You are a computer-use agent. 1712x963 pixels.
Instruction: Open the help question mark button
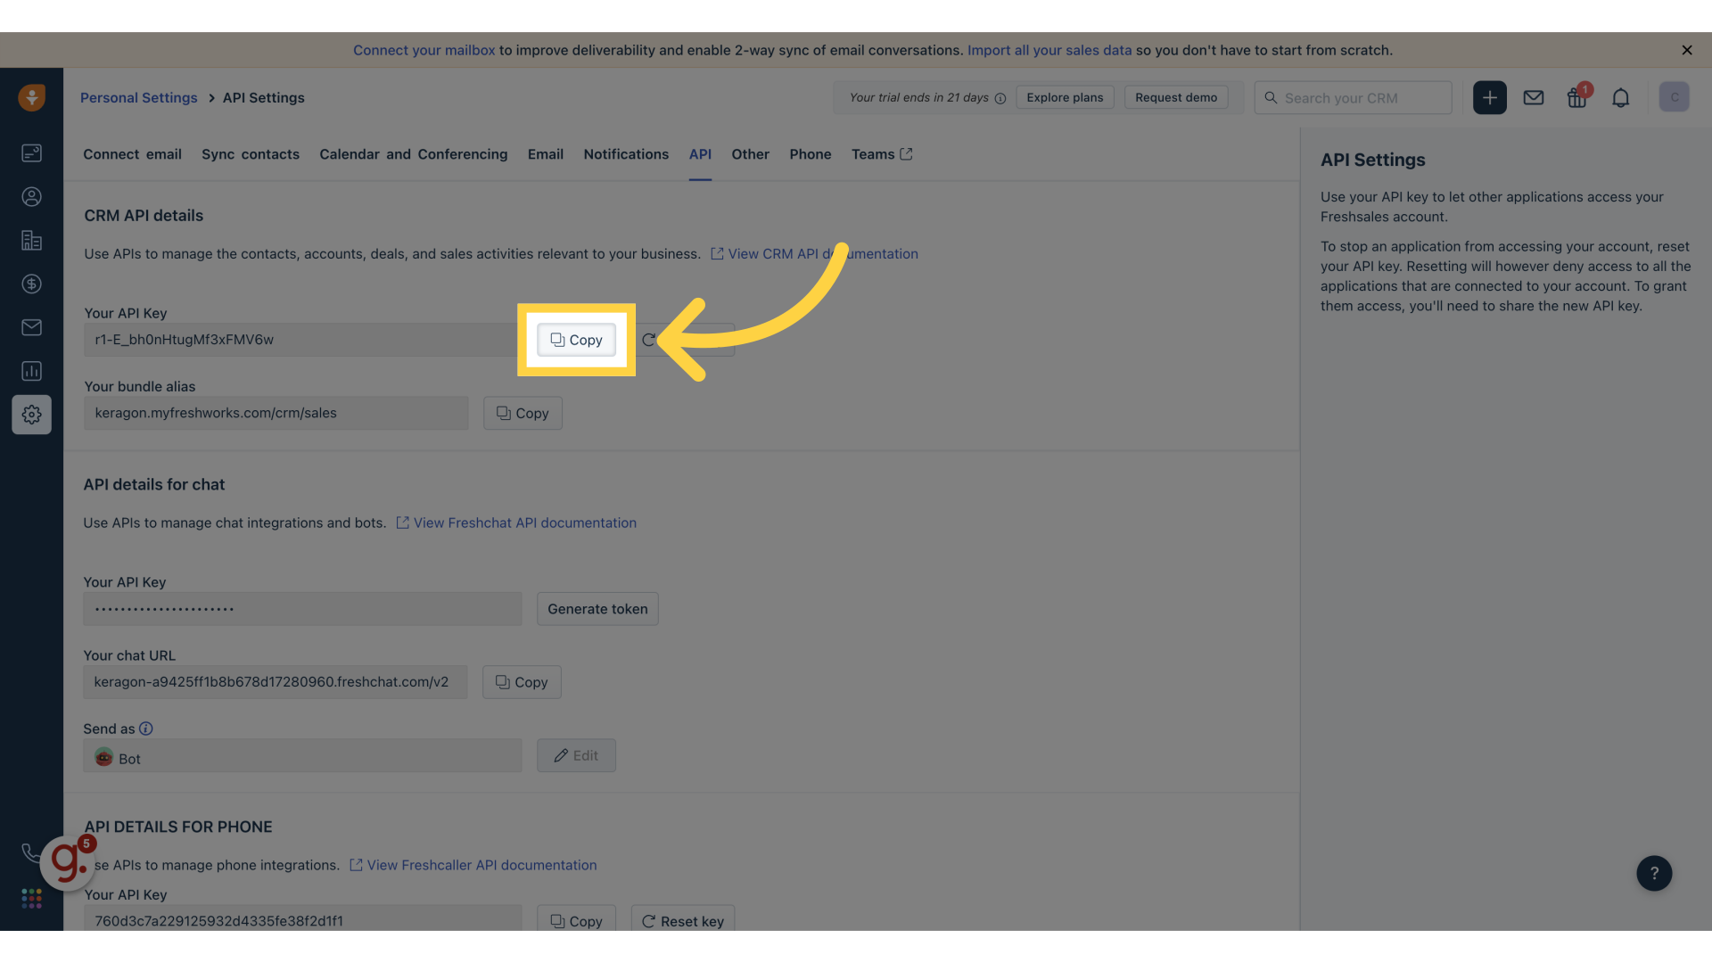pyautogui.click(x=1653, y=873)
